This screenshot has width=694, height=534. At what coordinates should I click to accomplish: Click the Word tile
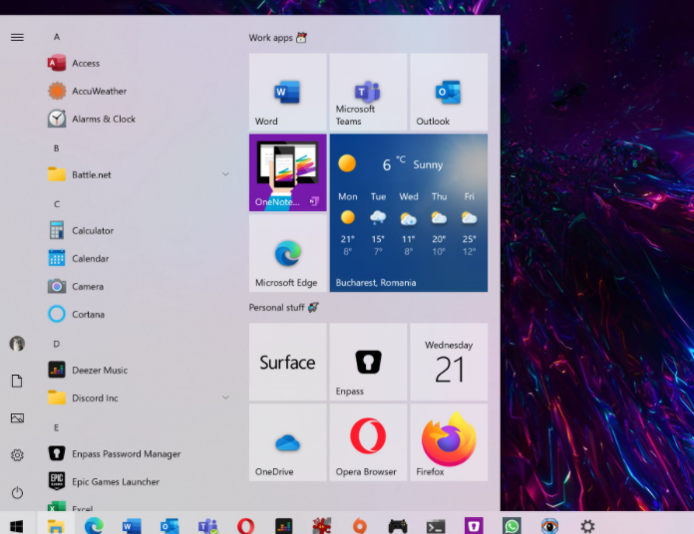click(288, 92)
